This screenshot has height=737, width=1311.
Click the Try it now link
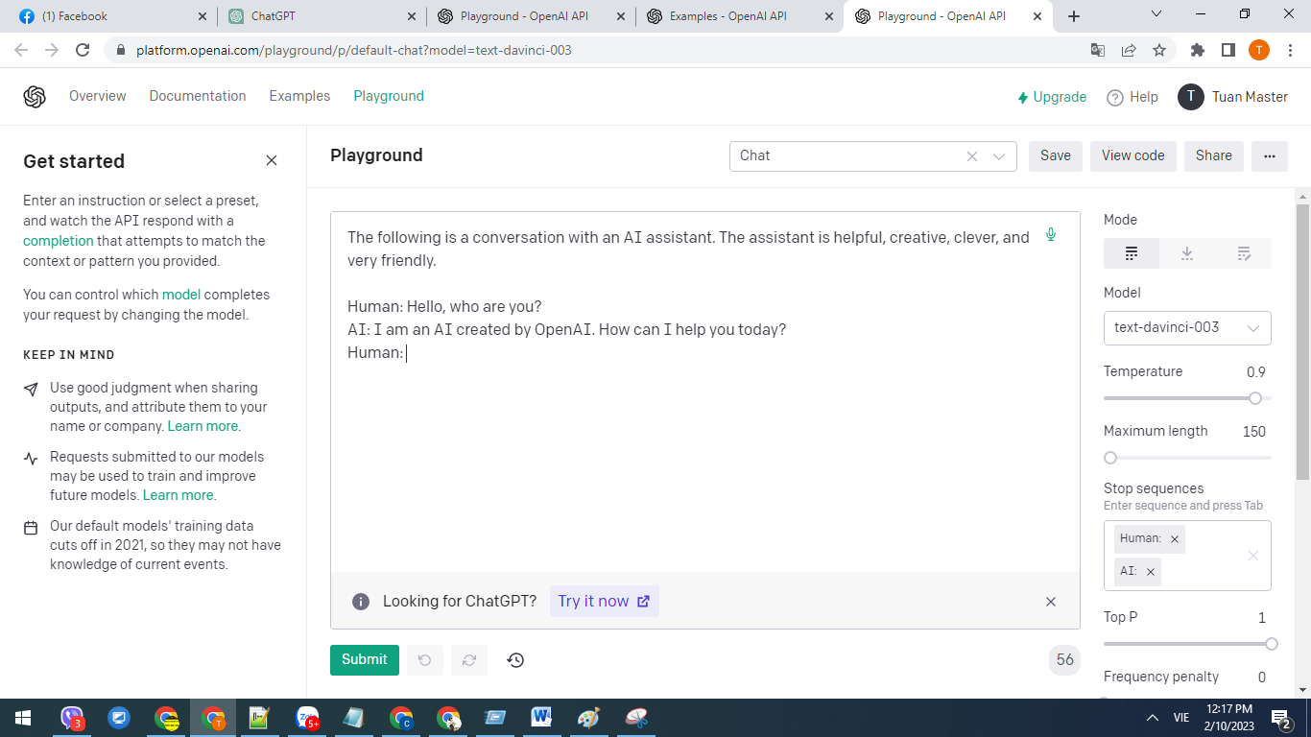pos(605,602)
